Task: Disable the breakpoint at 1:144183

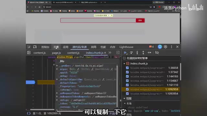Action: pos(127,76)
